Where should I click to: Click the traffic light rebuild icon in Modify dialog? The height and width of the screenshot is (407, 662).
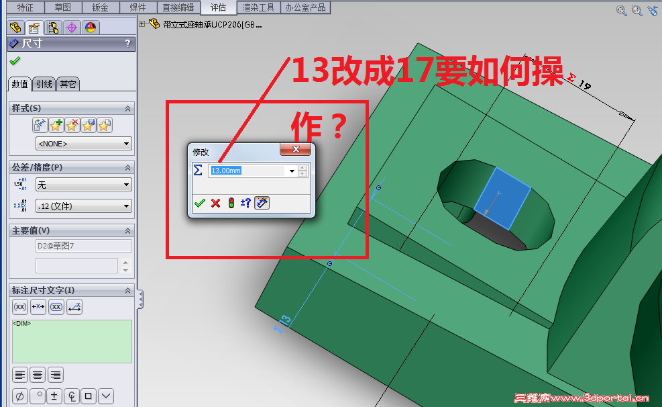231,203
